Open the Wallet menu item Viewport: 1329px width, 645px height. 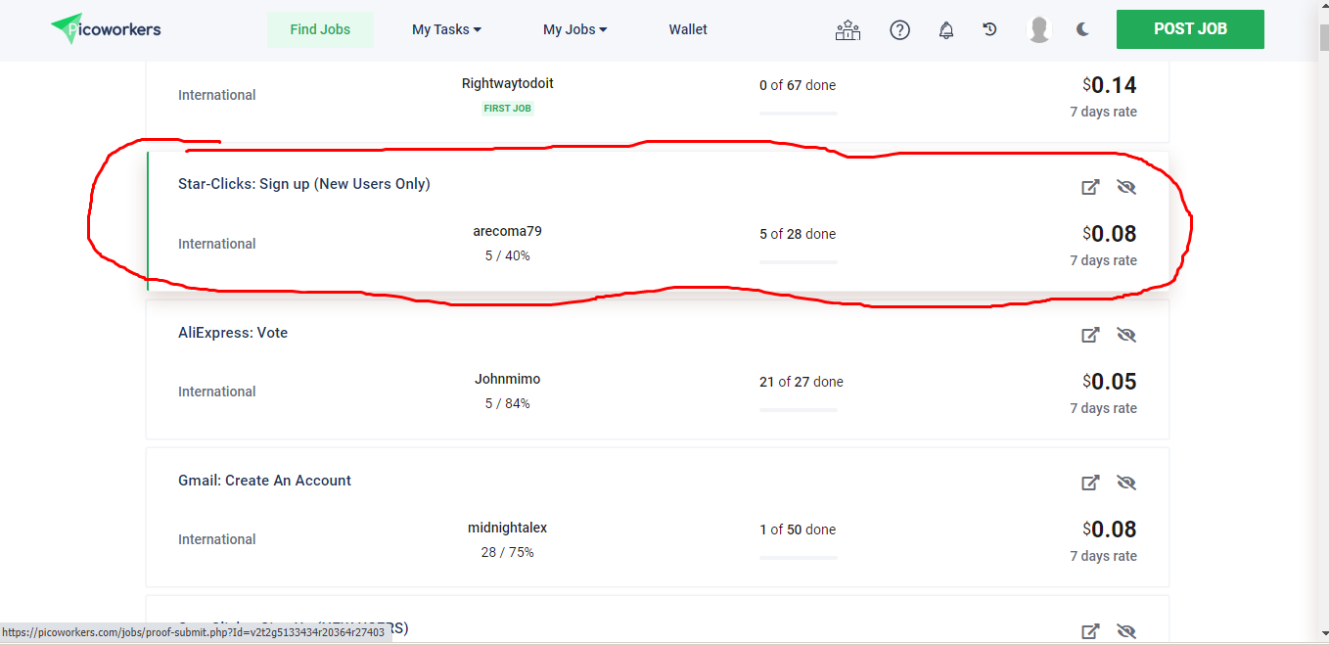pos(688,29)
